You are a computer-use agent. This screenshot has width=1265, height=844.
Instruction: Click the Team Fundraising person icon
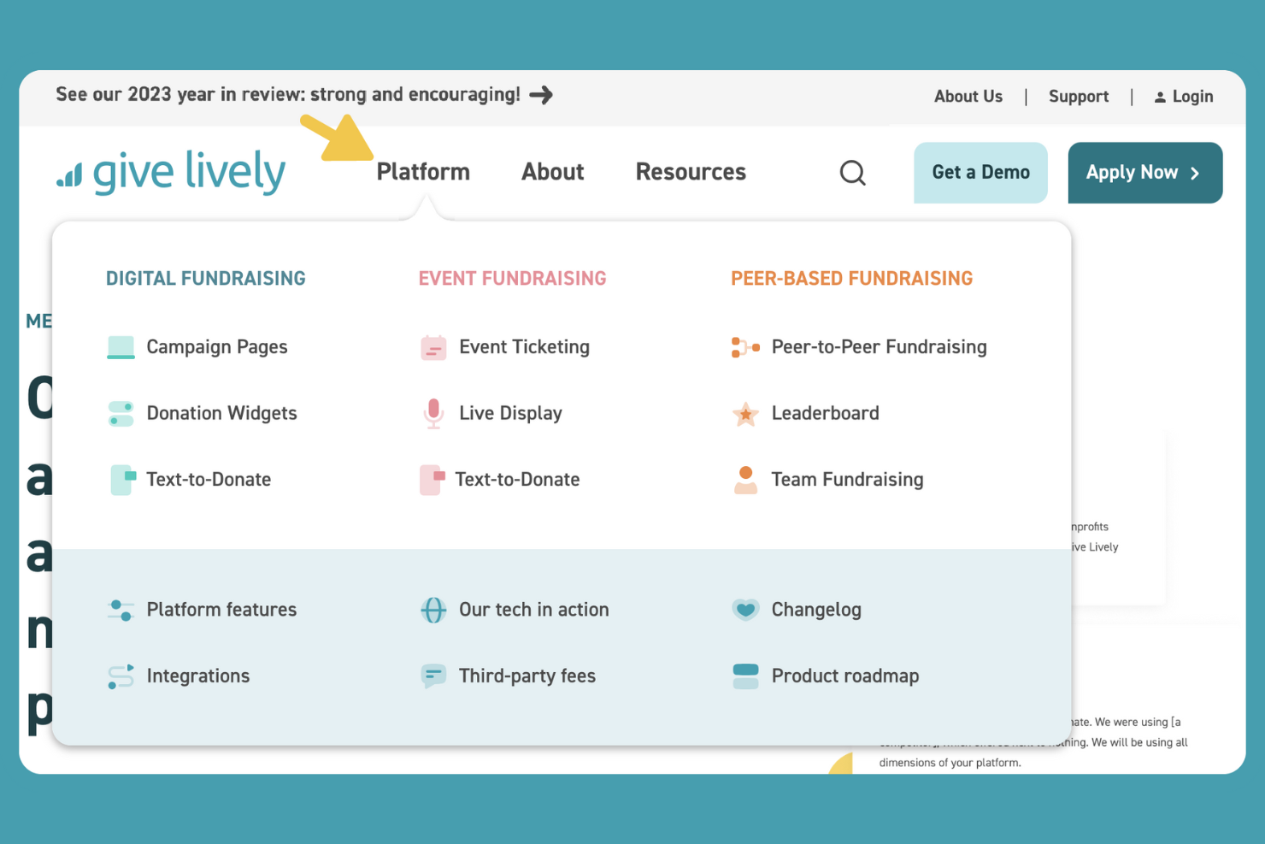[x=745, y=480]
